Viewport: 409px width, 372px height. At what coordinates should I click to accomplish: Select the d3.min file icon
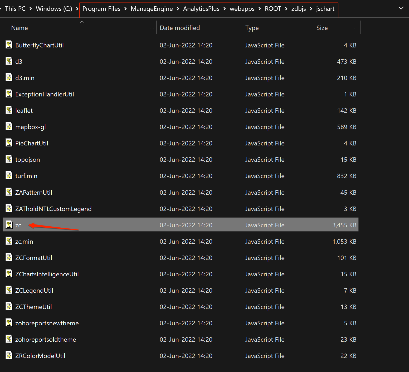pos(9,78)
